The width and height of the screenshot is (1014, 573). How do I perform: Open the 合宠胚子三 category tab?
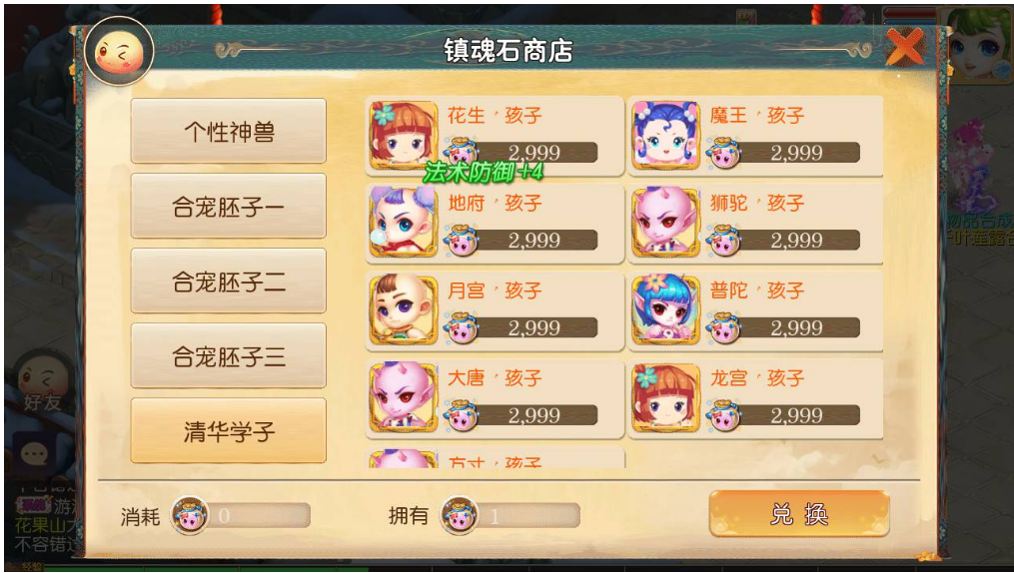click(229, 356)
